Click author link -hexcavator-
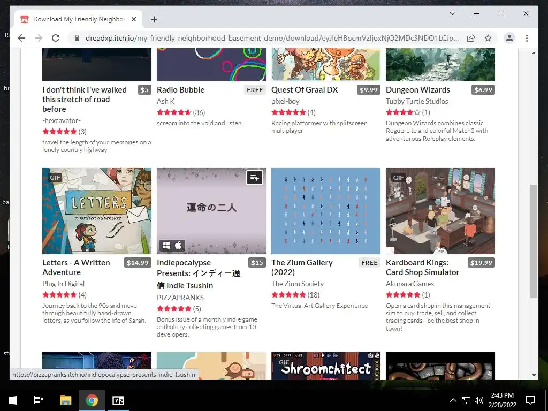548x411 pixels. pyautogui.click(x=62, y=120)
